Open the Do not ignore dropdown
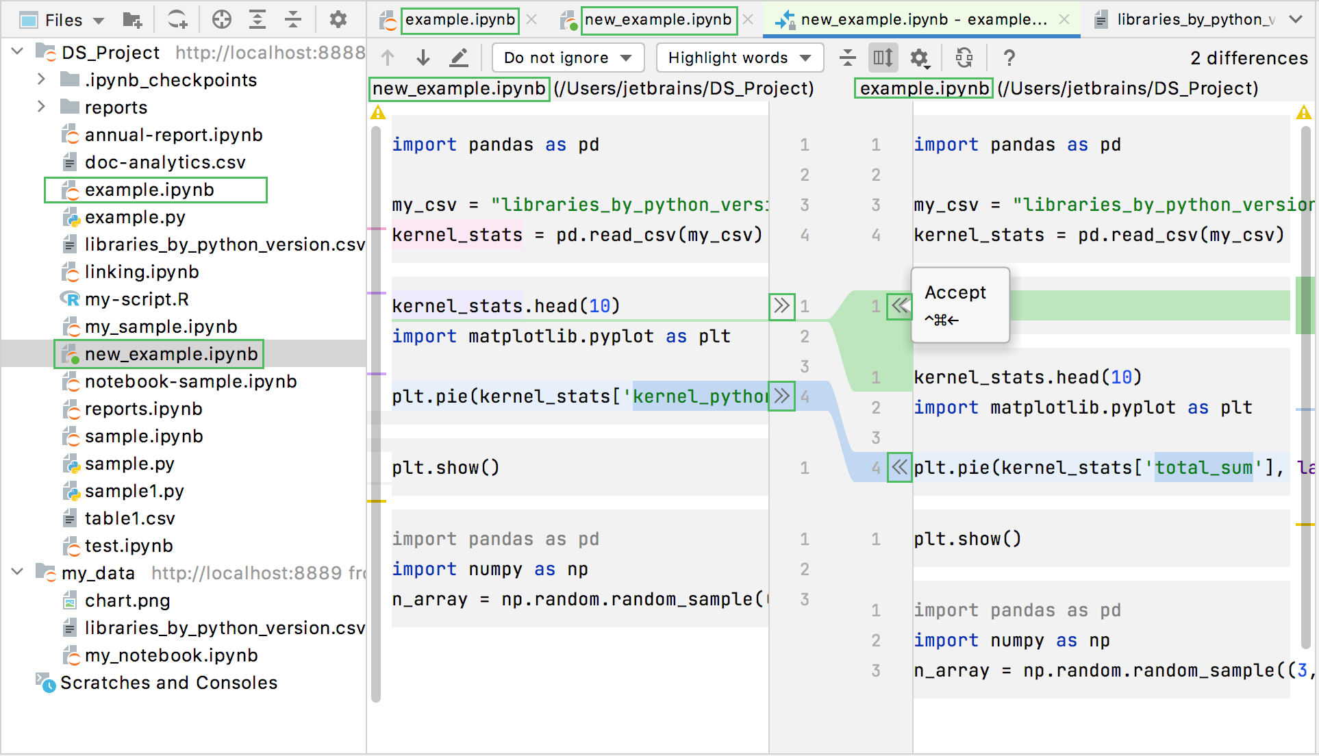 pyautogui.click(x=568, y=58)
